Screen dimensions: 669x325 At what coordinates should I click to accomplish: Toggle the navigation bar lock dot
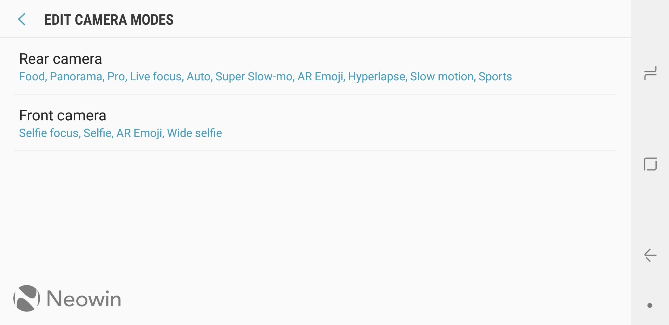point(650,305)
